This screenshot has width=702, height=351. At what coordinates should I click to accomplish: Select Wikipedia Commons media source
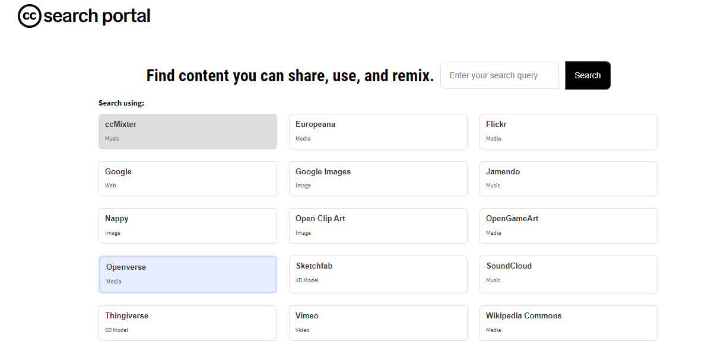tap(568, 323)
